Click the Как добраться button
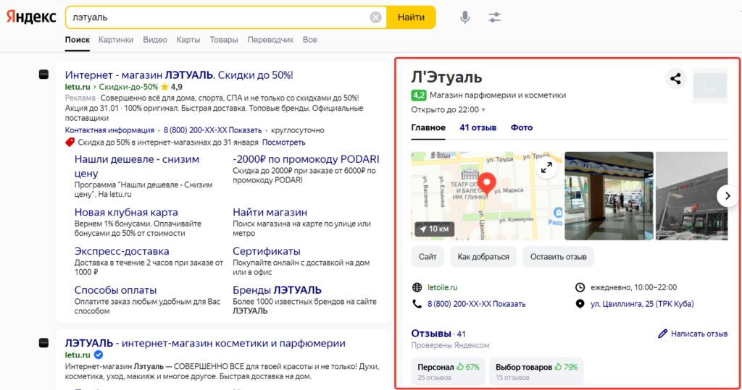The height and width of the screenshot is (390, 742). (x=483, y=257)
